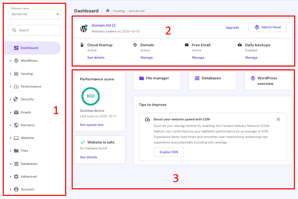The image size is (298, 199).
Task: Click the WordPress logo next to domain.tld
Action: tap(84, 29)
